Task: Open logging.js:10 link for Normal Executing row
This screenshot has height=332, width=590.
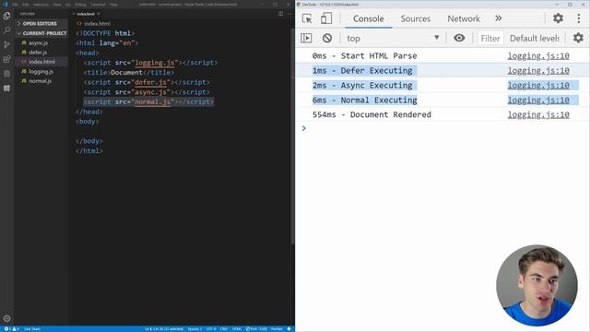Action: tap(538, 101)
